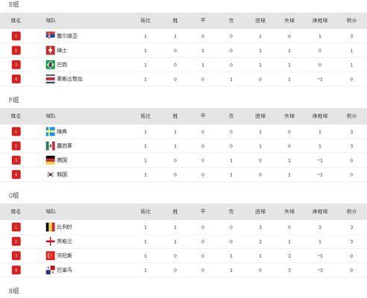Click the Switzerland flag icon
The width and height of the screenshot is (367, 298).
coord(50,51)
